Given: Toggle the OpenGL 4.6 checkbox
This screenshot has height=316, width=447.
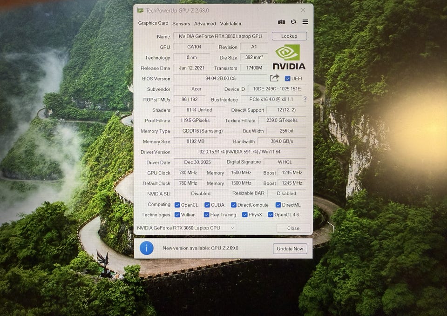Looking at the screenshot, I should click(x=271, y=215).
